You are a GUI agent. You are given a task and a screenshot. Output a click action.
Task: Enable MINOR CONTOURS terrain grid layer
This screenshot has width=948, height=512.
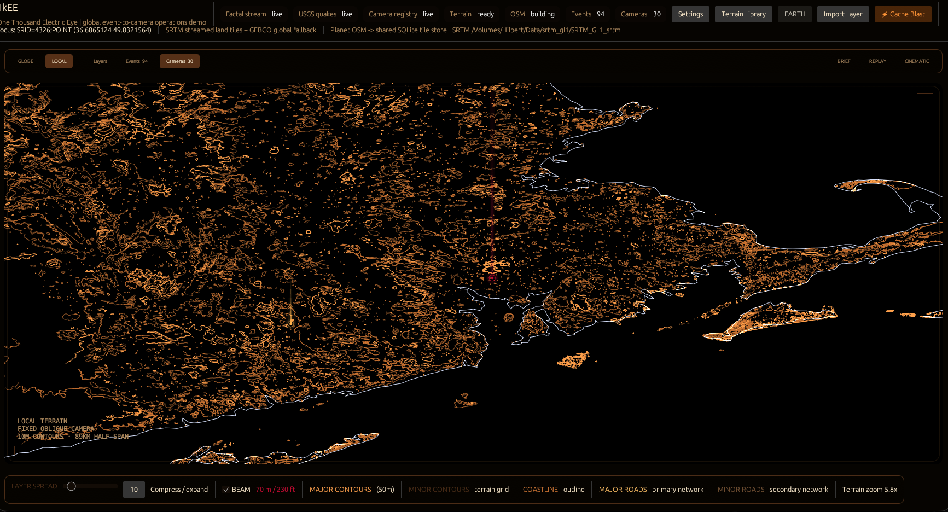[x=458, y=490]
